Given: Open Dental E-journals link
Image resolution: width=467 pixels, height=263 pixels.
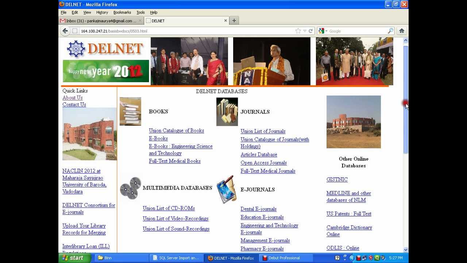Looking at the screenshot, I should tap(259, 209).
